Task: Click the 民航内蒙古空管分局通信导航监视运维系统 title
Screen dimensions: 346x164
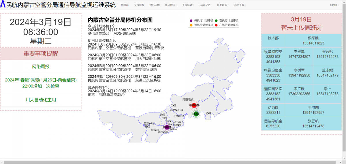Action: 61,5
